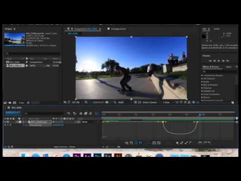Screen dimensions: 241x181
Task: Apply Easy Ease In to keyframes
Action: (x=205, y=143)
